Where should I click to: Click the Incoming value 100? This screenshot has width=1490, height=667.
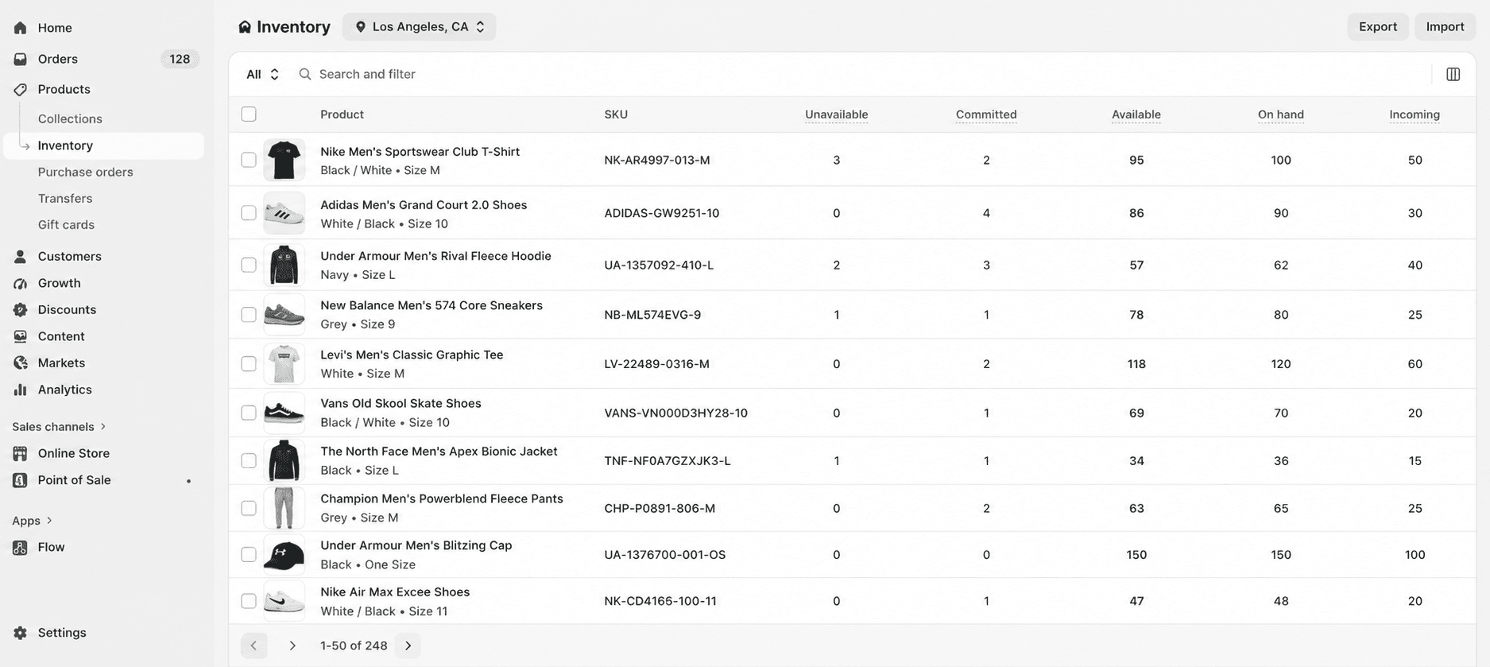(1415, 555)
